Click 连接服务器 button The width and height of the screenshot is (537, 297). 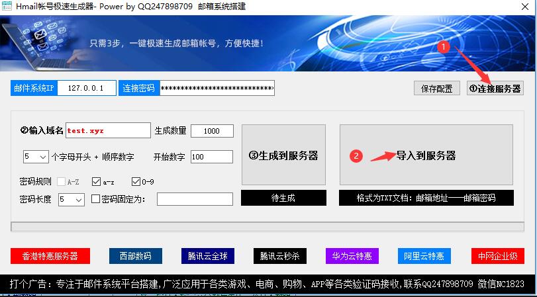[x=495, y=89]
